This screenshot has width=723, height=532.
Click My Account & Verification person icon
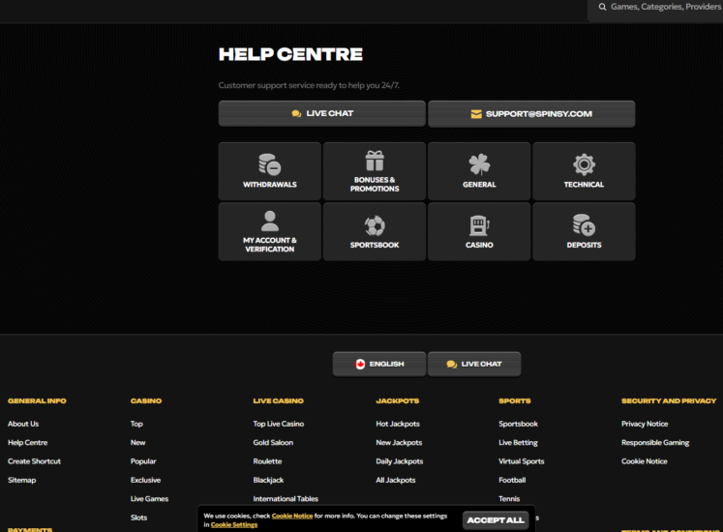[269, 221]
